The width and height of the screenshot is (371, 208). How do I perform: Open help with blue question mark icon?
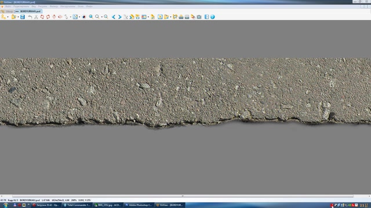(213, 17)
